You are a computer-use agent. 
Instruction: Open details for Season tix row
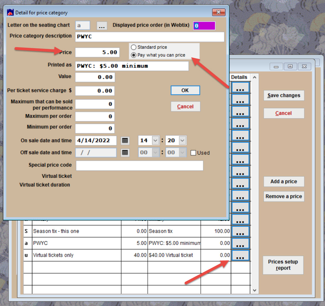[240, 231]
